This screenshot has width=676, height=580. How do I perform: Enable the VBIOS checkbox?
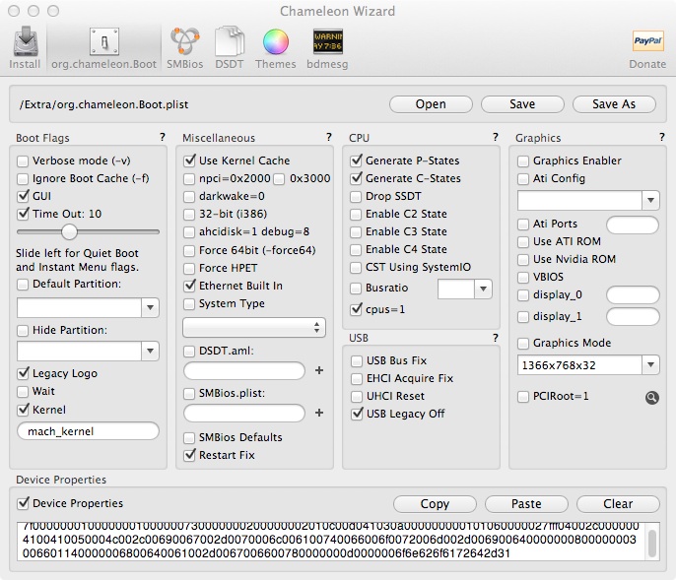point(523,277)
